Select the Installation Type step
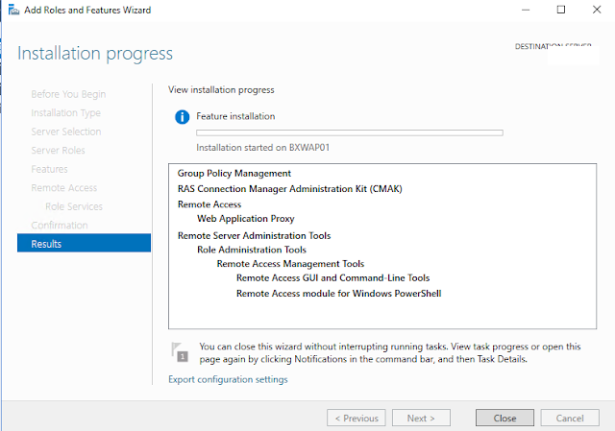 (x=66, y=113)
